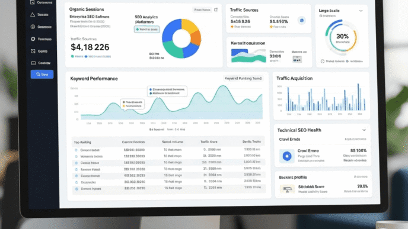408x229 pixels.
Task: Toggle the green legend entry under $4,18 226
Action: [76, 56]
